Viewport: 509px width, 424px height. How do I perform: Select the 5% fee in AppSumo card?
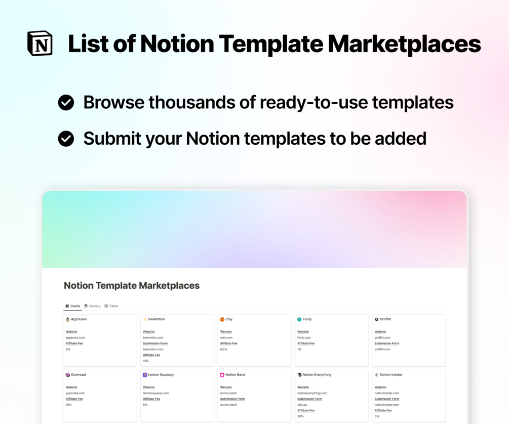pos(68,350)
